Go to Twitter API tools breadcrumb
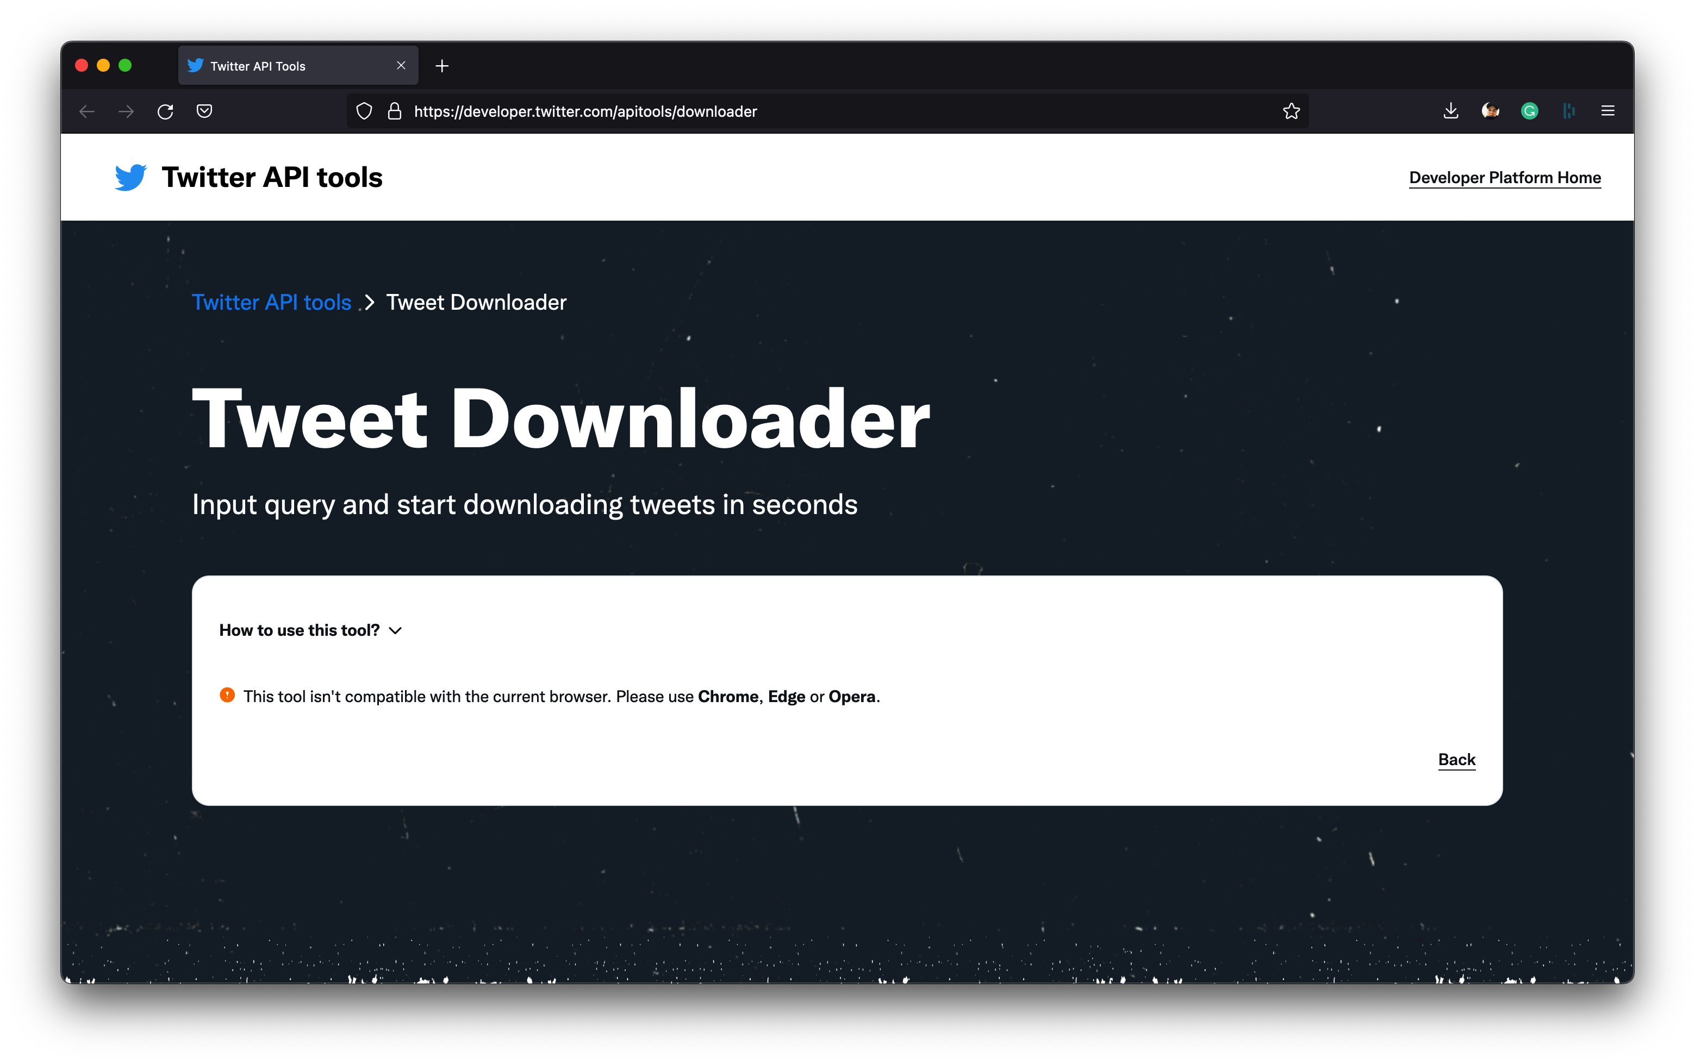Screen dimensions: 1695x1064 click(272, 303)
